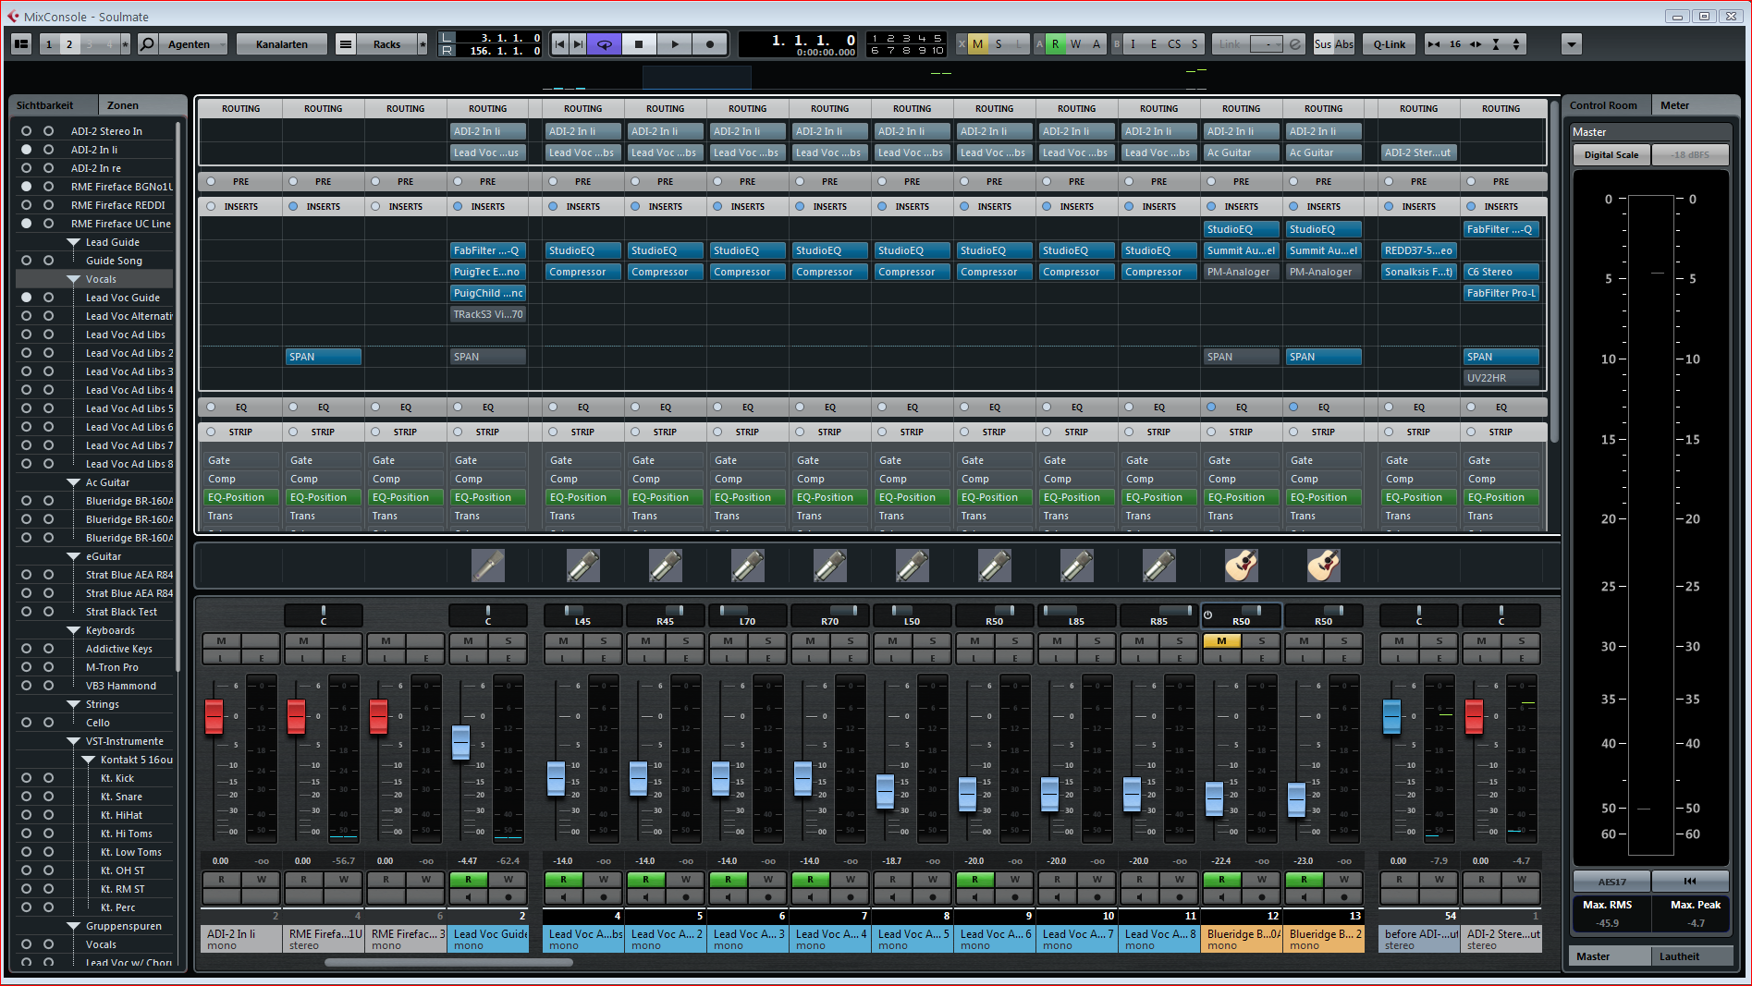Toggle visibility of Lead Voc Guide
The height and width of the screenshot is (986, 1752).
tap(26, 298)
